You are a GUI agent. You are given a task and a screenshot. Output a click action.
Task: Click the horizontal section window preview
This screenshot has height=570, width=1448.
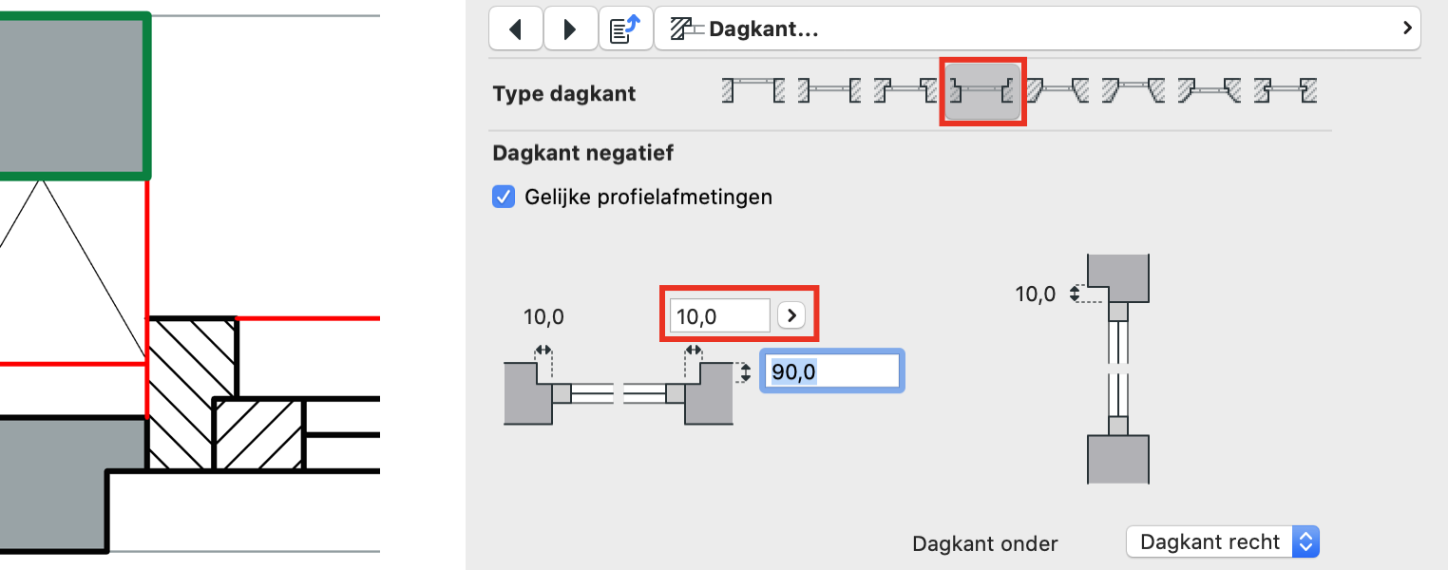click(x=619, y=393)
